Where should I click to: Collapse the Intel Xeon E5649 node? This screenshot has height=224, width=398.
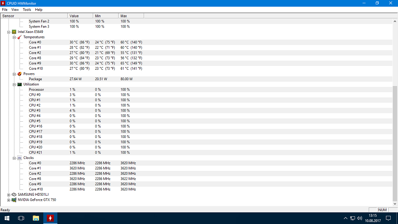coord(9,32)
